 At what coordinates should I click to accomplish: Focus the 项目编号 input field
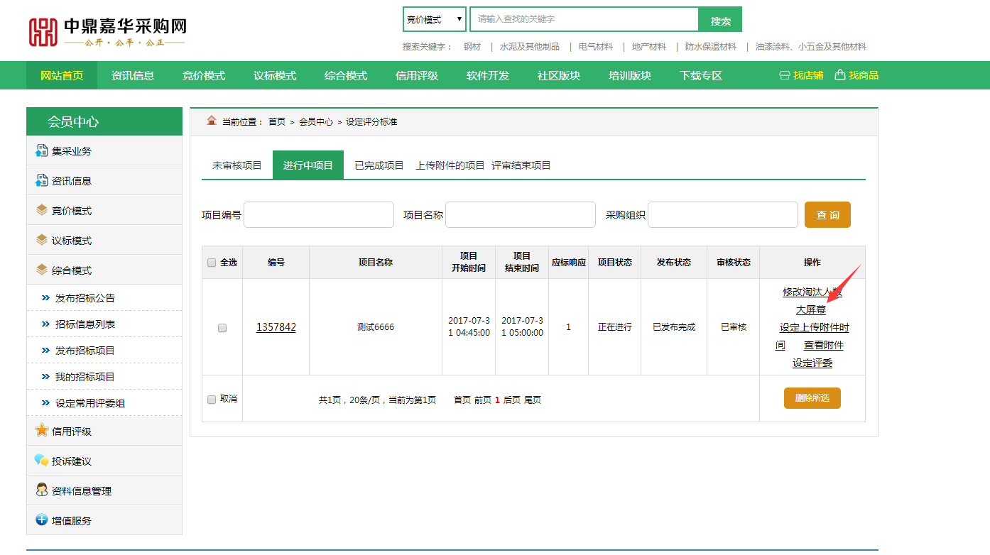pos(319,214)
